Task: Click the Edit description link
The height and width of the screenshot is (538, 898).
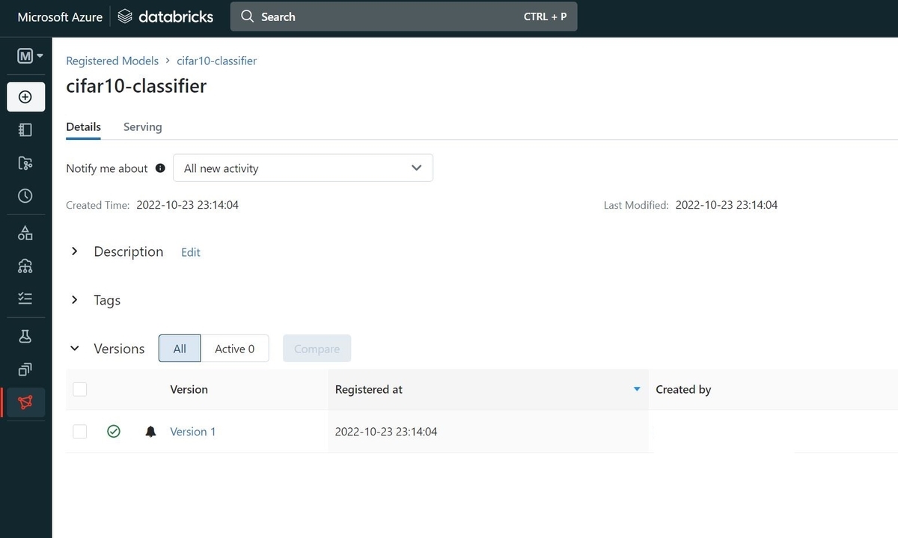Action: coord(191,252)
